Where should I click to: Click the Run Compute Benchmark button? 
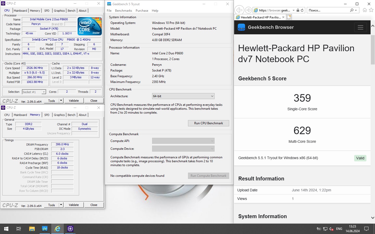coord(209,176)
